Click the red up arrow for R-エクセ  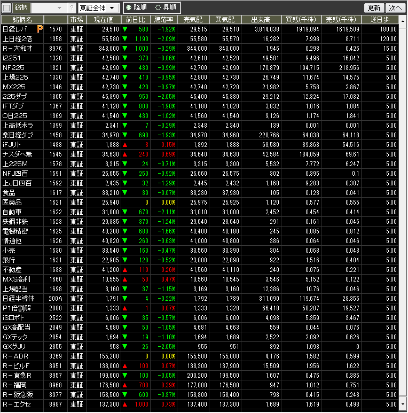[x=125, y=404]
